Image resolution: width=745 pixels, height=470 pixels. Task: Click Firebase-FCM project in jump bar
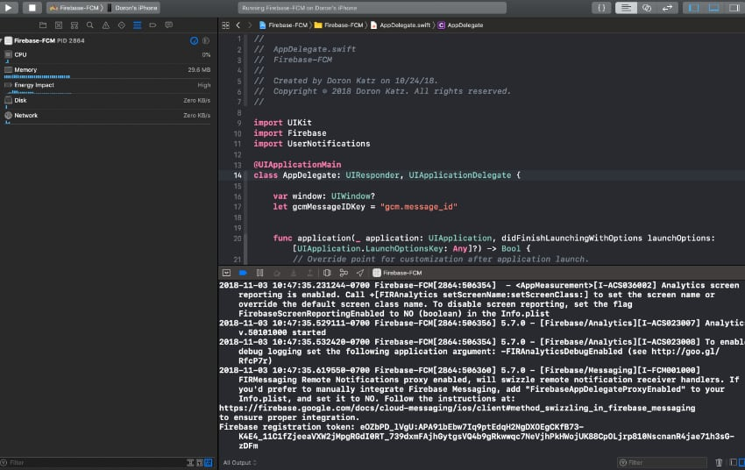(x=283, y=25)
